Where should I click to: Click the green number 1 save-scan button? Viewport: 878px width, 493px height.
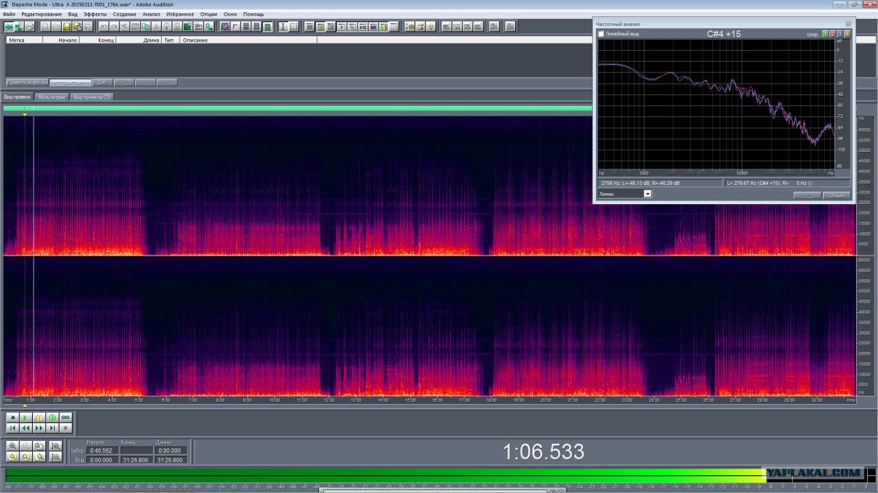pyautogui.click(x=825, y=34)
